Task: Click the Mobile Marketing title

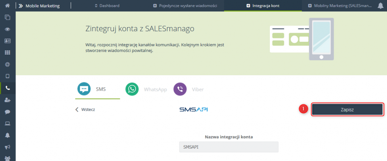Action: pos(43,6)
